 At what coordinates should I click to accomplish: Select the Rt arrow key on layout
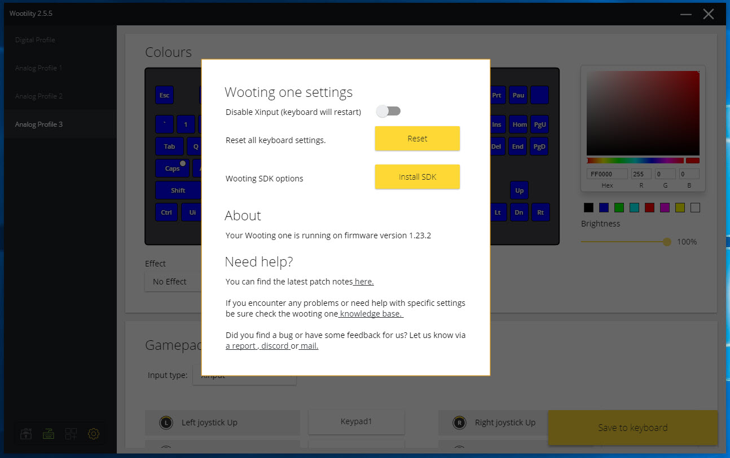[540, 212]
